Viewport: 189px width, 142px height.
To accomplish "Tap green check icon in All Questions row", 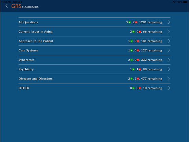I will coord(129,22).
